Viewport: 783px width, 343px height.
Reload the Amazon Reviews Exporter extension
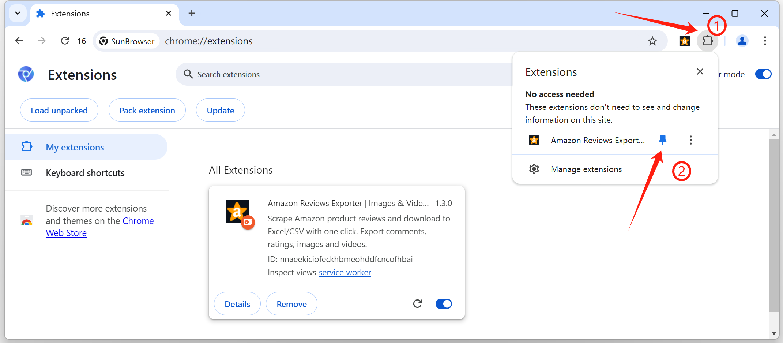pos(417,304)
